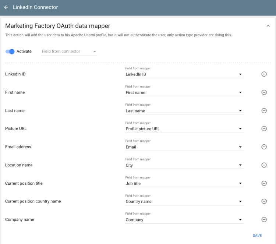This screenshot has height=244, width=276.
Task: Remove the Current position country name row
Action: pos(264,201)
